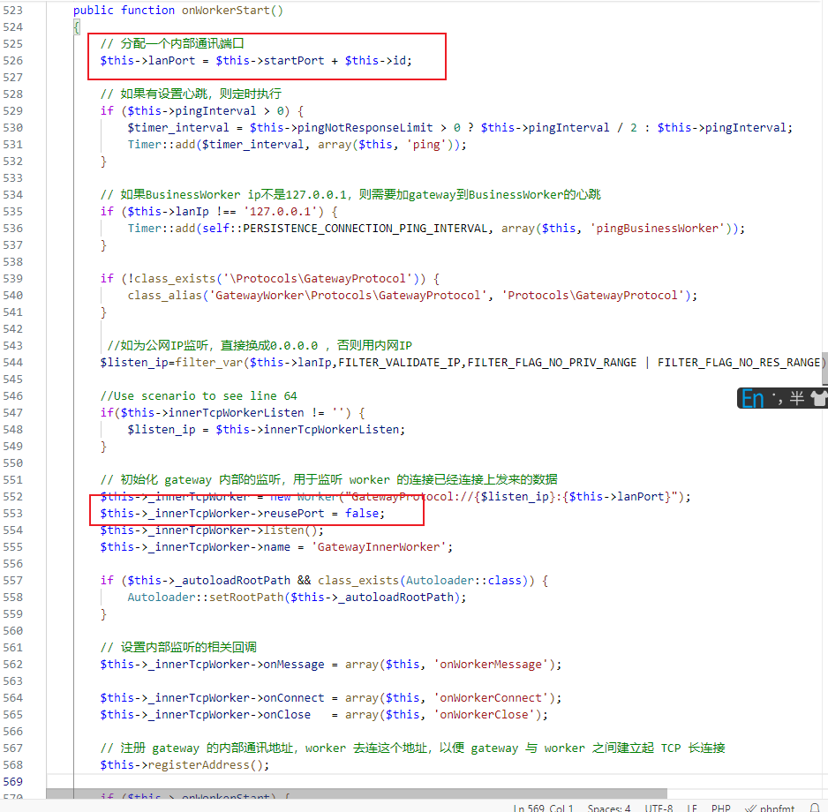Click the '// 注册 gateway 的内部通讯地址' comment
The height and width of the screenshot is (812, 828).
click(413, 748)
